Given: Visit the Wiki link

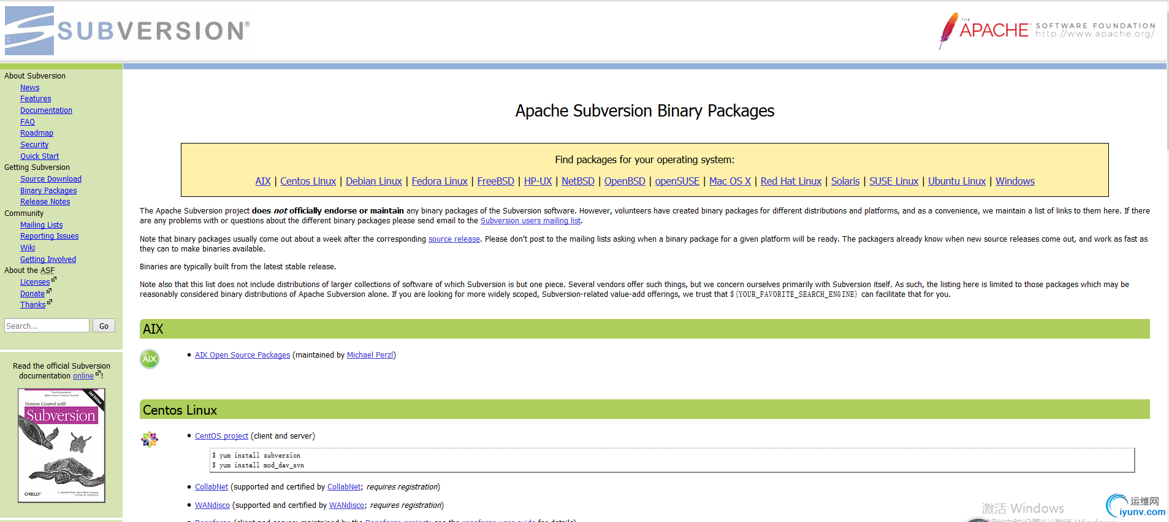Looking at the screenshot, I should 28,248.
